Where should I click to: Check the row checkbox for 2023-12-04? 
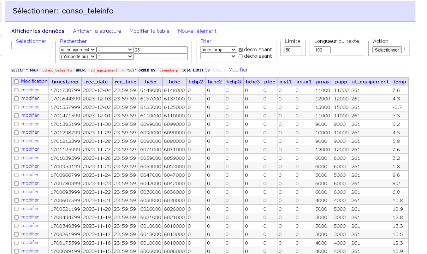(16, 90)
